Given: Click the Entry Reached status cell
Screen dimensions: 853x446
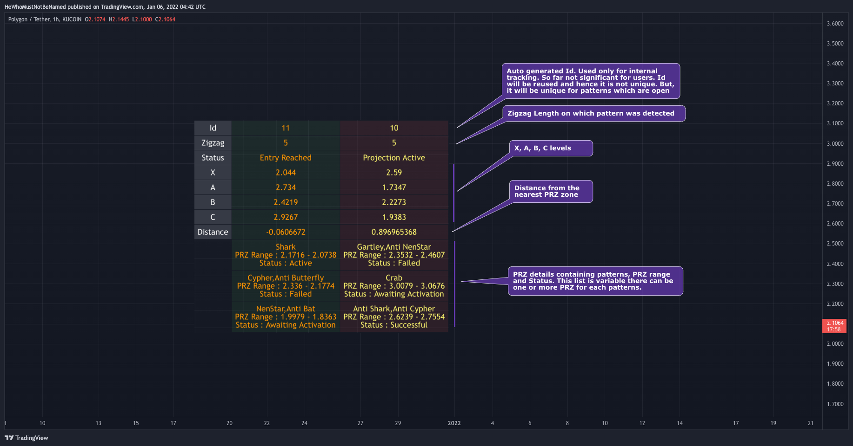Looking at the screenshot, I should tap(286, 158).
